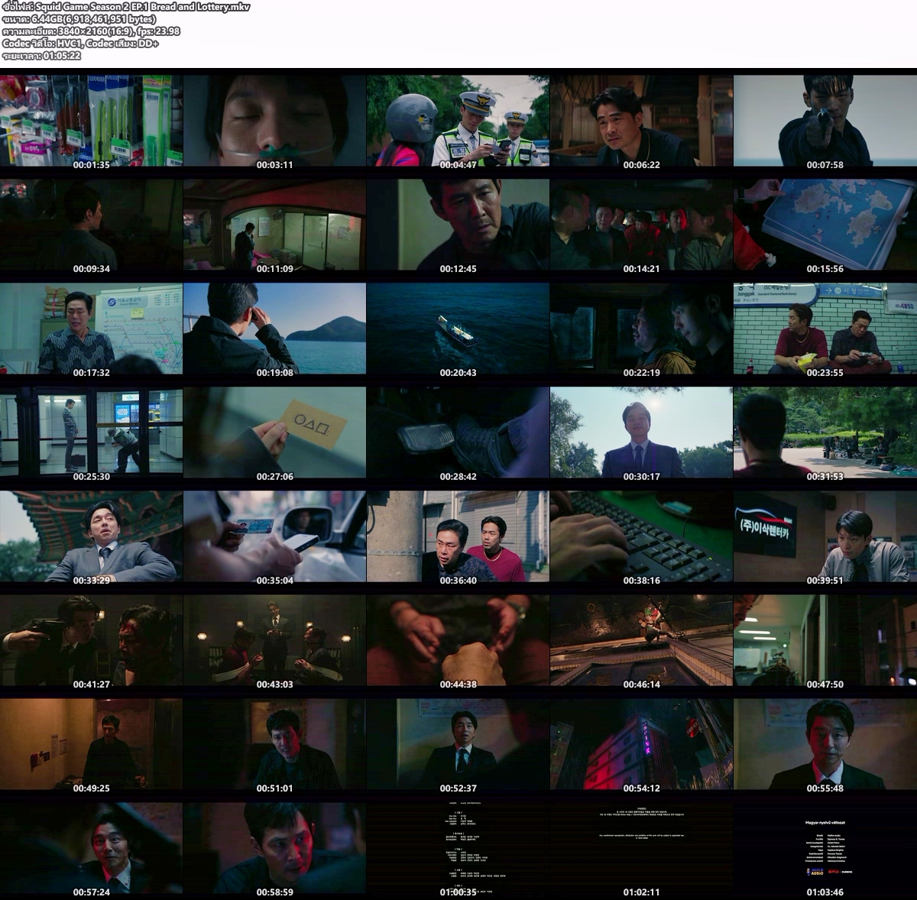Select the thumbnail stamped 00:11:09
This screenshot has width=917, height=900.
[x=275, y=225]
